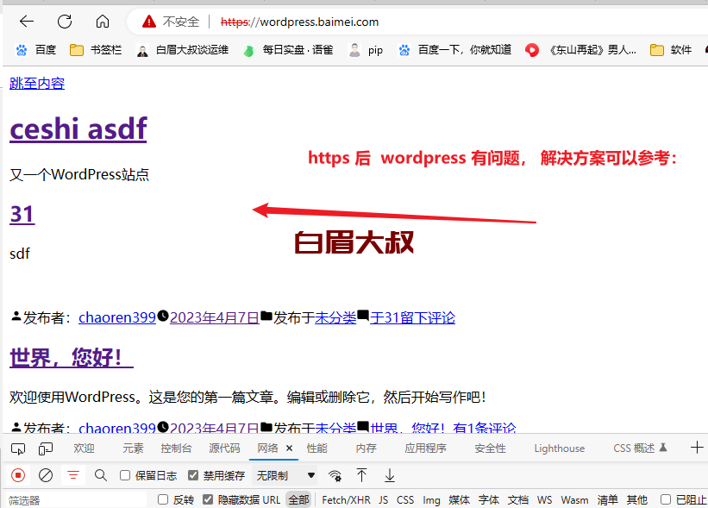Screen dimensions: 708x508
Task: Switch to the 控制台 DevTools tab
Action: tap(176, 448)
